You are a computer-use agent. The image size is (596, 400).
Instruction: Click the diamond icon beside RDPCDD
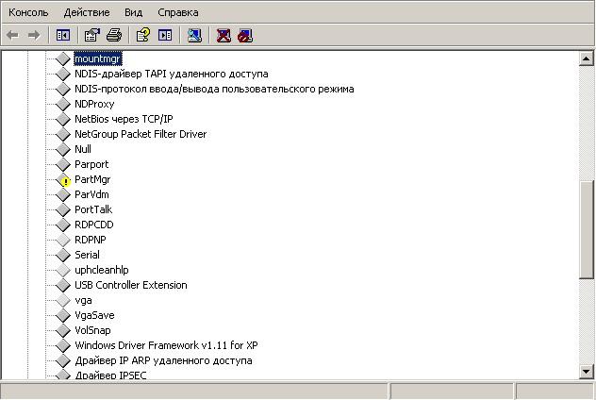[x=63, y=225]
